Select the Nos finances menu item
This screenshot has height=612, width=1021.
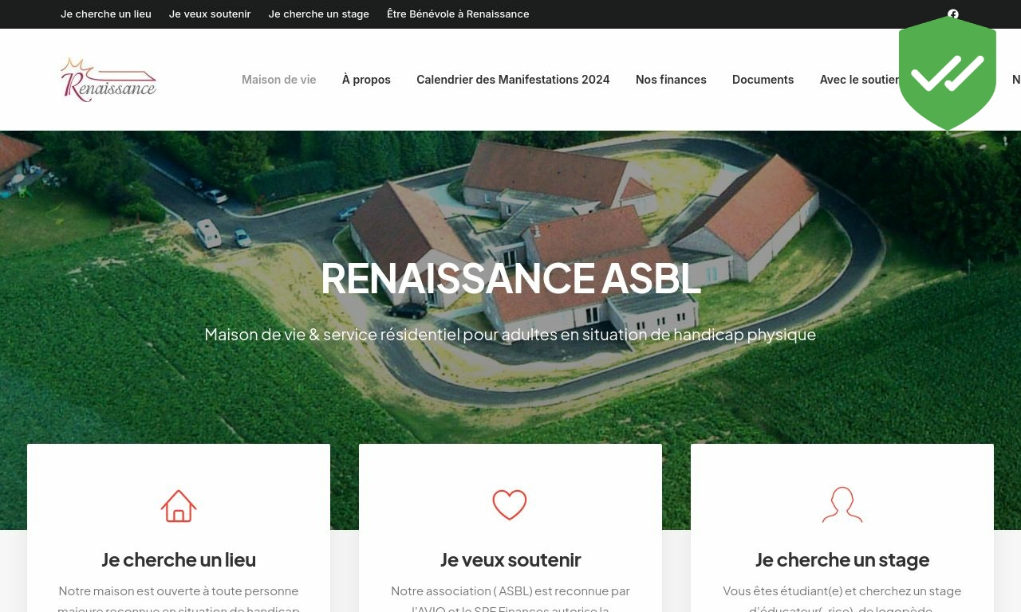tap(671, 80)
